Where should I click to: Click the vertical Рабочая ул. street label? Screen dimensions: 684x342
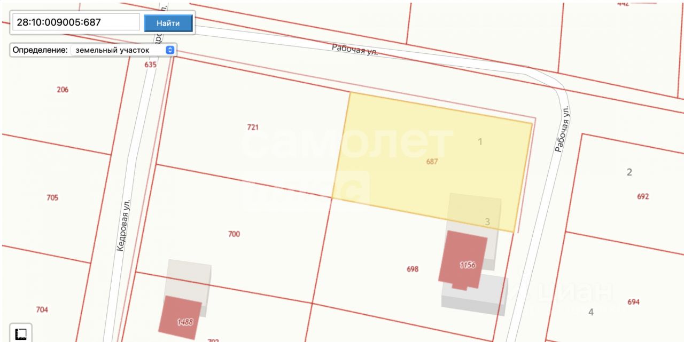[x=562, y=129]
